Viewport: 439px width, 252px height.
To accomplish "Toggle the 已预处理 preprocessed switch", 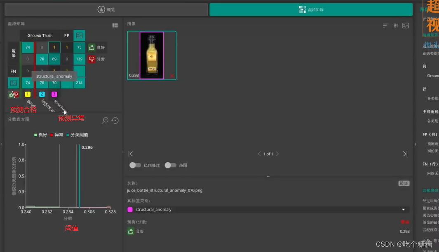I will [135, 165].
